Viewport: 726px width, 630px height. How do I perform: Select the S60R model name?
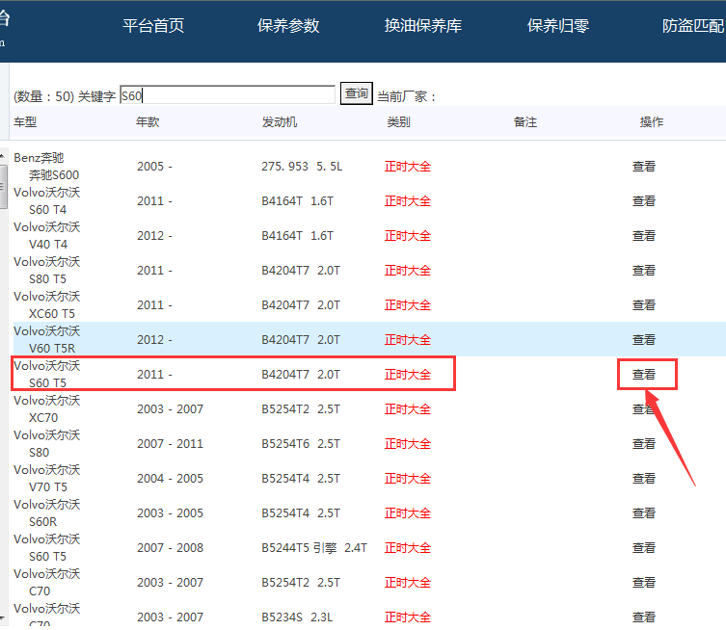(43, 522)
